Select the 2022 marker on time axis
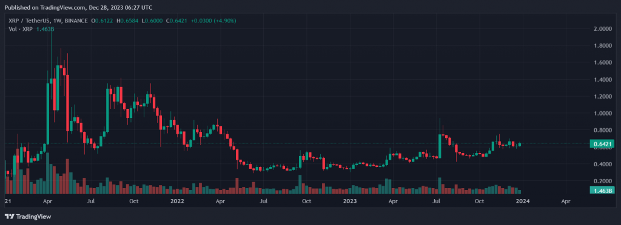The image size is (621, 225). tap(177, 201)
